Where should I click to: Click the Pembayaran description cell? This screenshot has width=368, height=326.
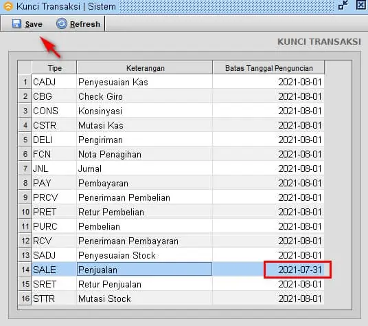[x=145, y=183]
